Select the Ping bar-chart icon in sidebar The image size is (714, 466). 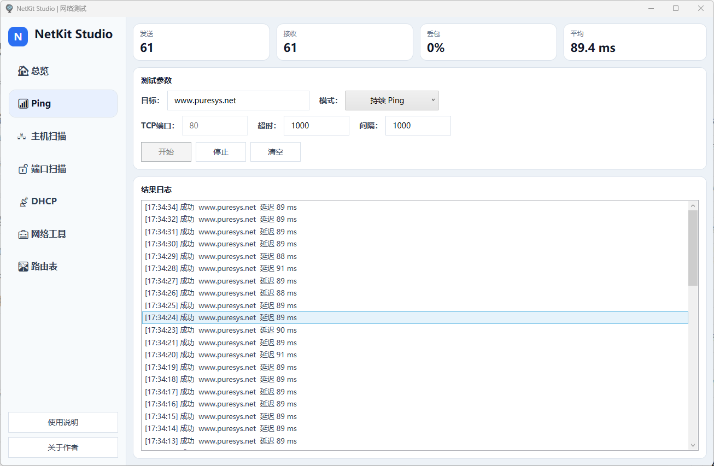[23, 104]
